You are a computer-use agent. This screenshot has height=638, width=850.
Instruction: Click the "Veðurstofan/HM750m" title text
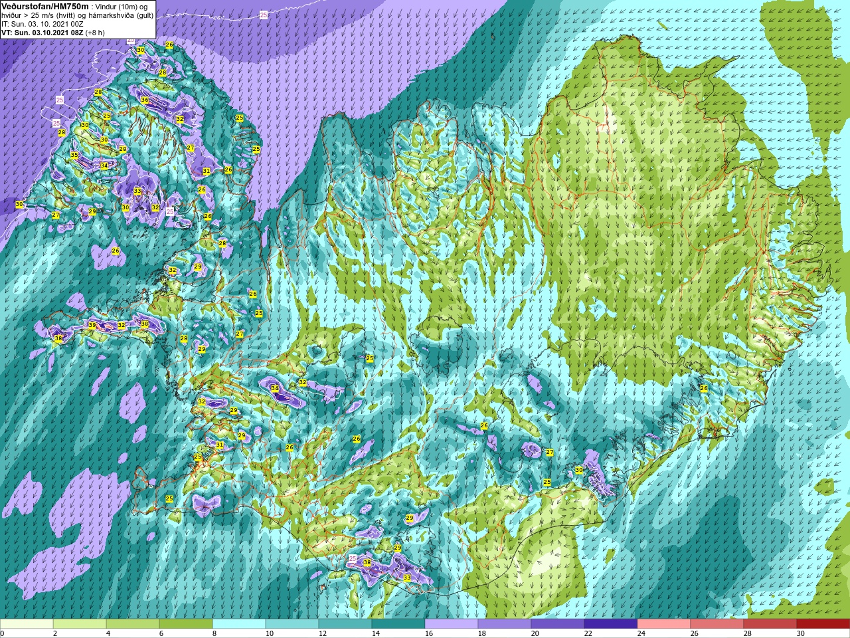[x=44, y=6]
